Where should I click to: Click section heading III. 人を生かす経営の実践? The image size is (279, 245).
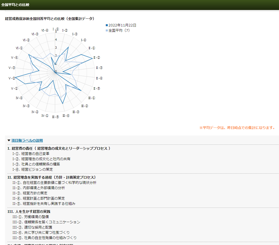point(29,212)
